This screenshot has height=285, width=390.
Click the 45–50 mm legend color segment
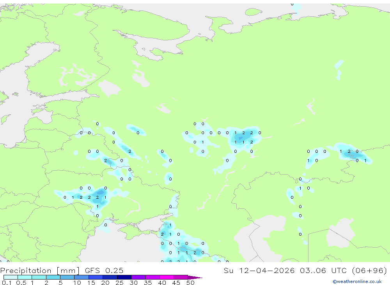tap(181, 277)
